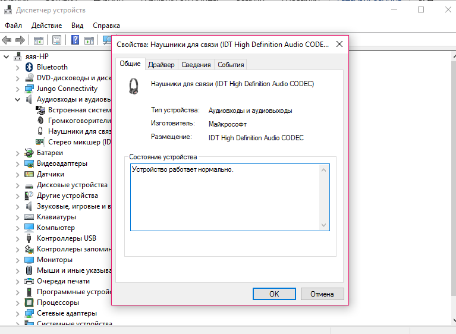Click the Jungo Connectivity icon
The width and height of the screenshot is (456, 334).
click(29, 89)
